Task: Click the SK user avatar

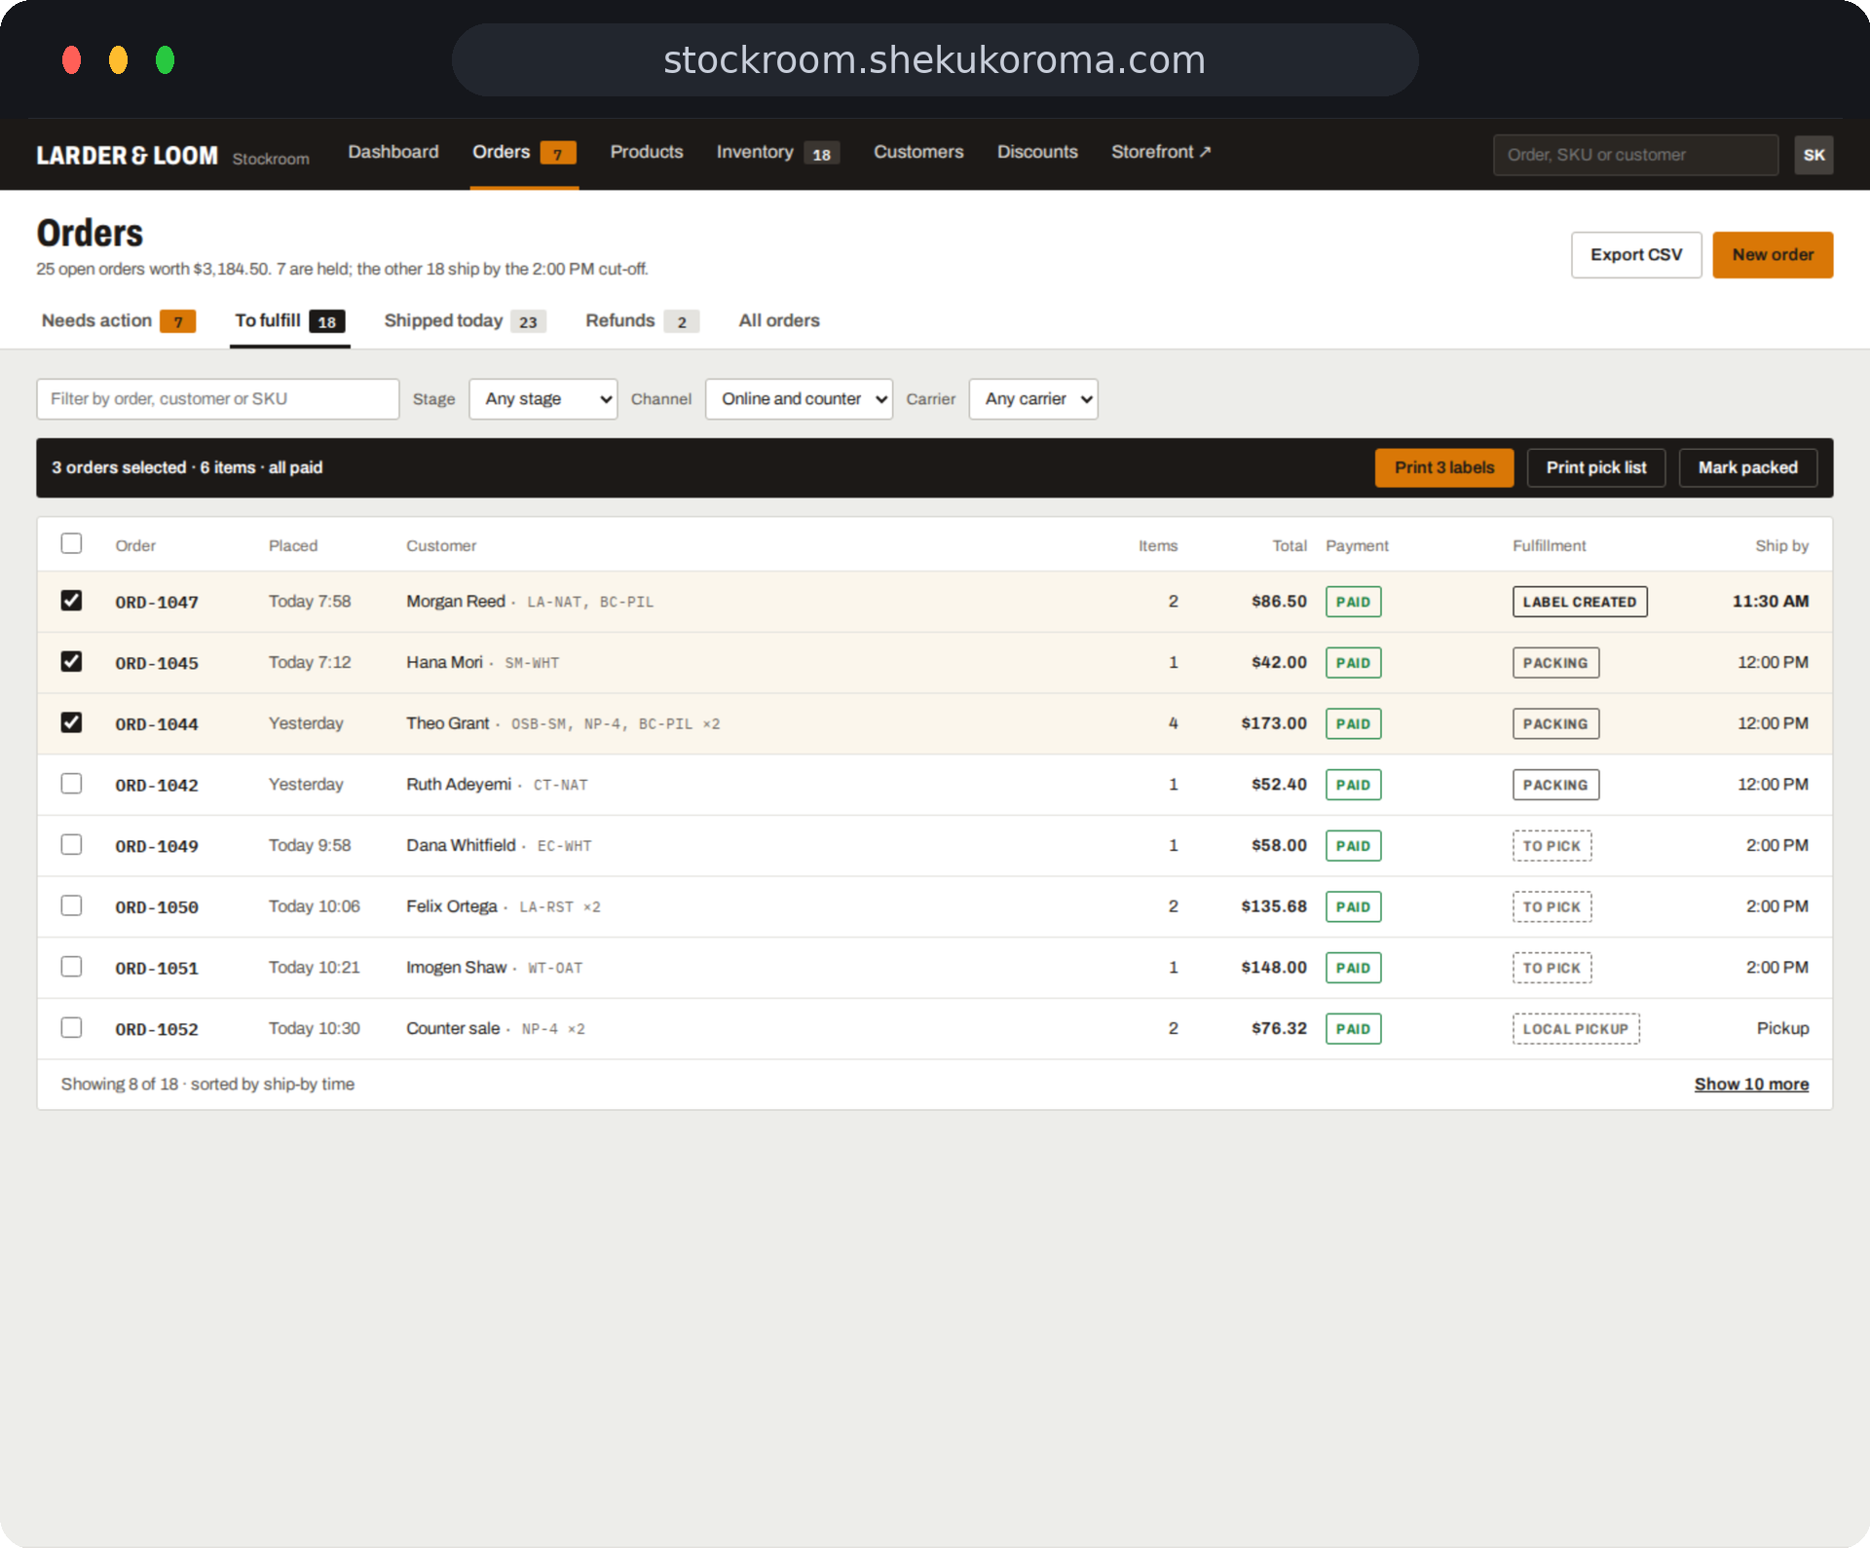Action: coord(1814,155)
